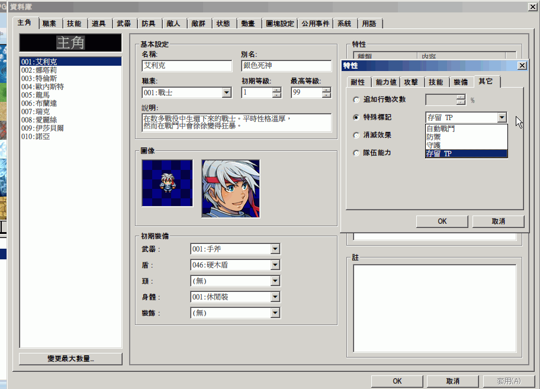
Task: Close the 特性 dialog window
Action: [522, 65]
